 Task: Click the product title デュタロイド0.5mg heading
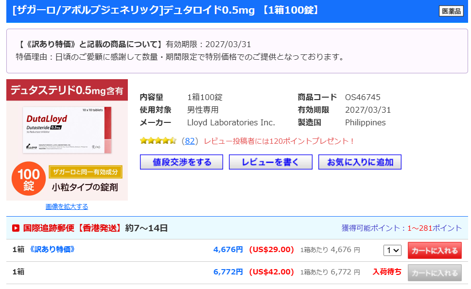(165, 10)
